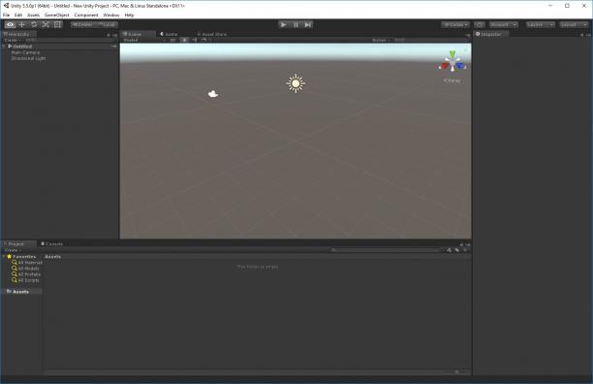593x384 pixels.
Task: Switch to the Console tab
Action: (x=51, y=244)
